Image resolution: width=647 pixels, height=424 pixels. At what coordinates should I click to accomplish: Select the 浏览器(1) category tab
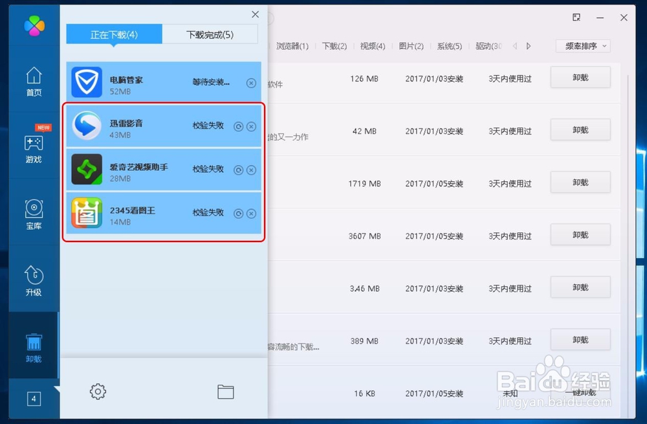(292, 46)
